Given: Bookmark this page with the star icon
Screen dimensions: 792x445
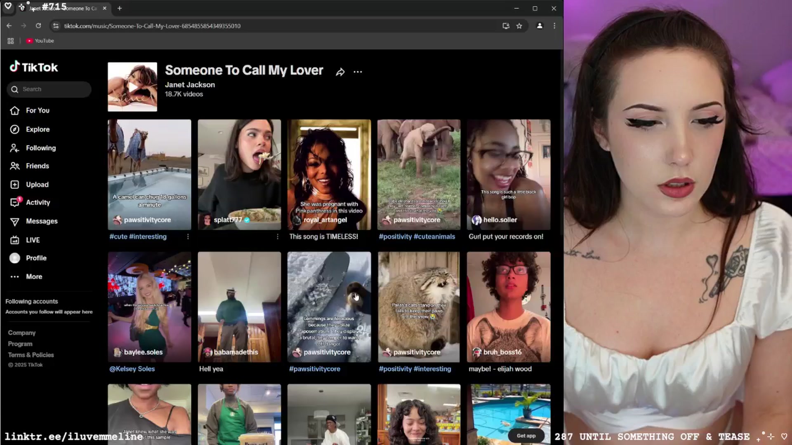Looking at the screenshot, I should click(519, 26).
